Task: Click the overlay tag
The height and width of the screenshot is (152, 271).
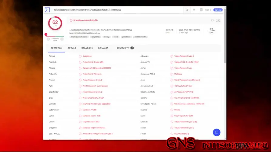Action: (x=106, y=37)
